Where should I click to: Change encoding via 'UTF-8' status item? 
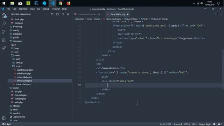[x=187, y=124]
